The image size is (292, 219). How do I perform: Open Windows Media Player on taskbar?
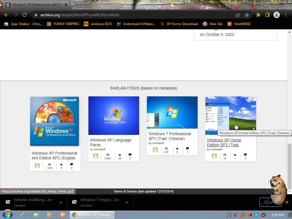[49, 215]
